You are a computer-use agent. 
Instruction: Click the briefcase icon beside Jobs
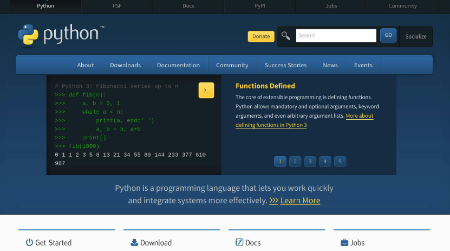pos(344,243)
